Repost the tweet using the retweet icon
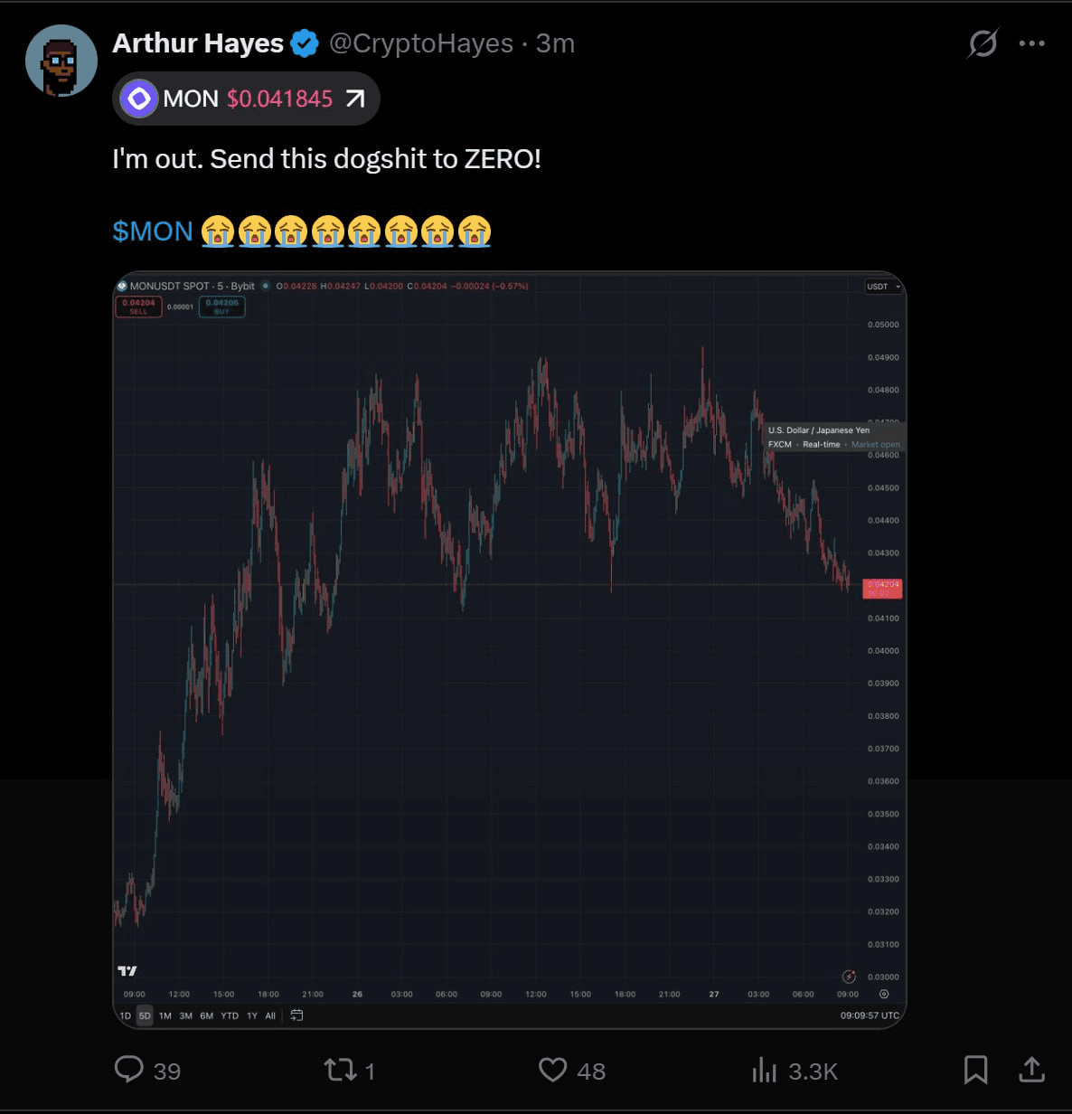The height and width of the screenshot is (1114, 1072). [340, 1070]
